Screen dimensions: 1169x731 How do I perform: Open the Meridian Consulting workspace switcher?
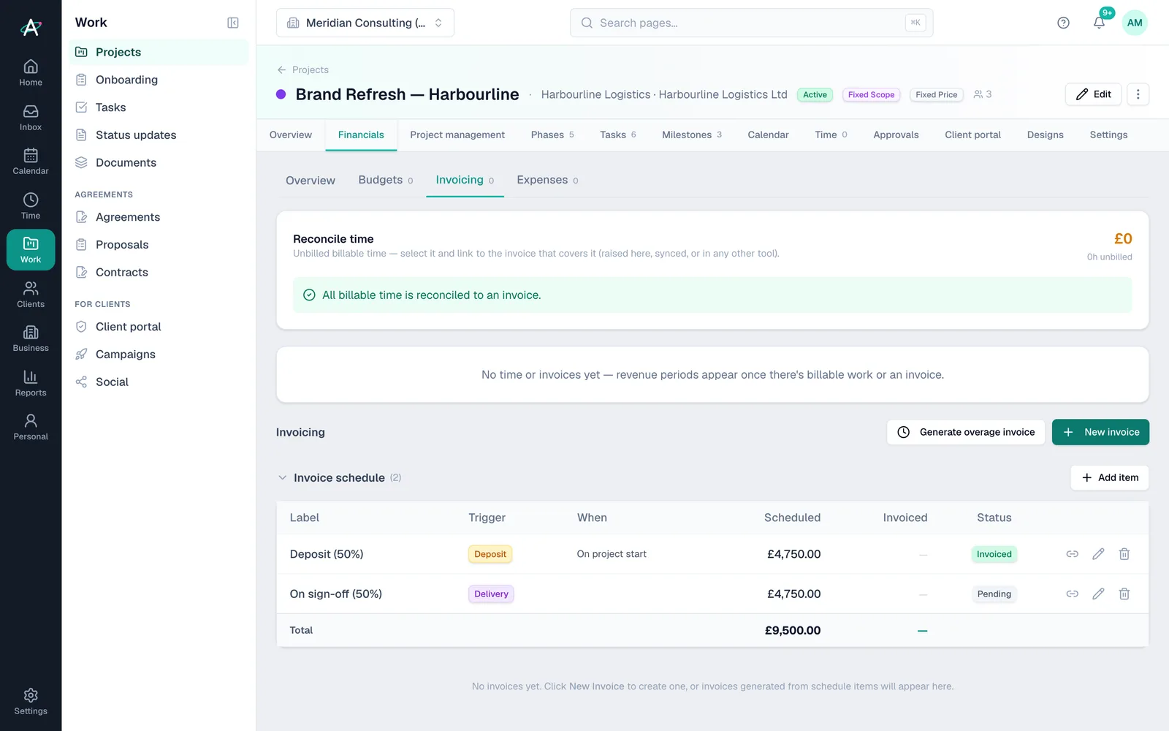coord(365,23)
